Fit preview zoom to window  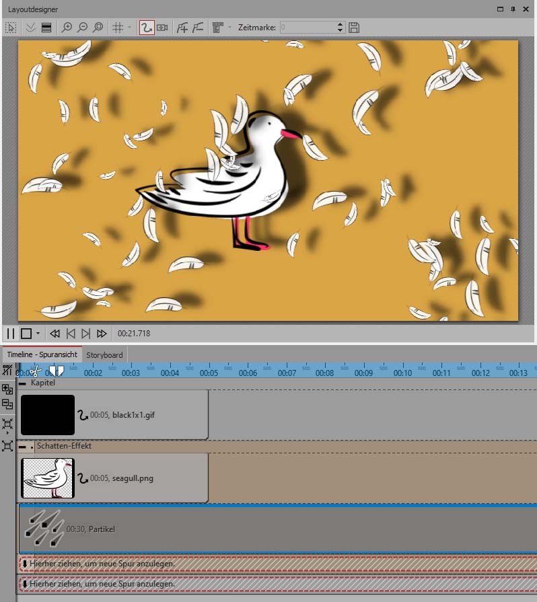coord(98,28)
